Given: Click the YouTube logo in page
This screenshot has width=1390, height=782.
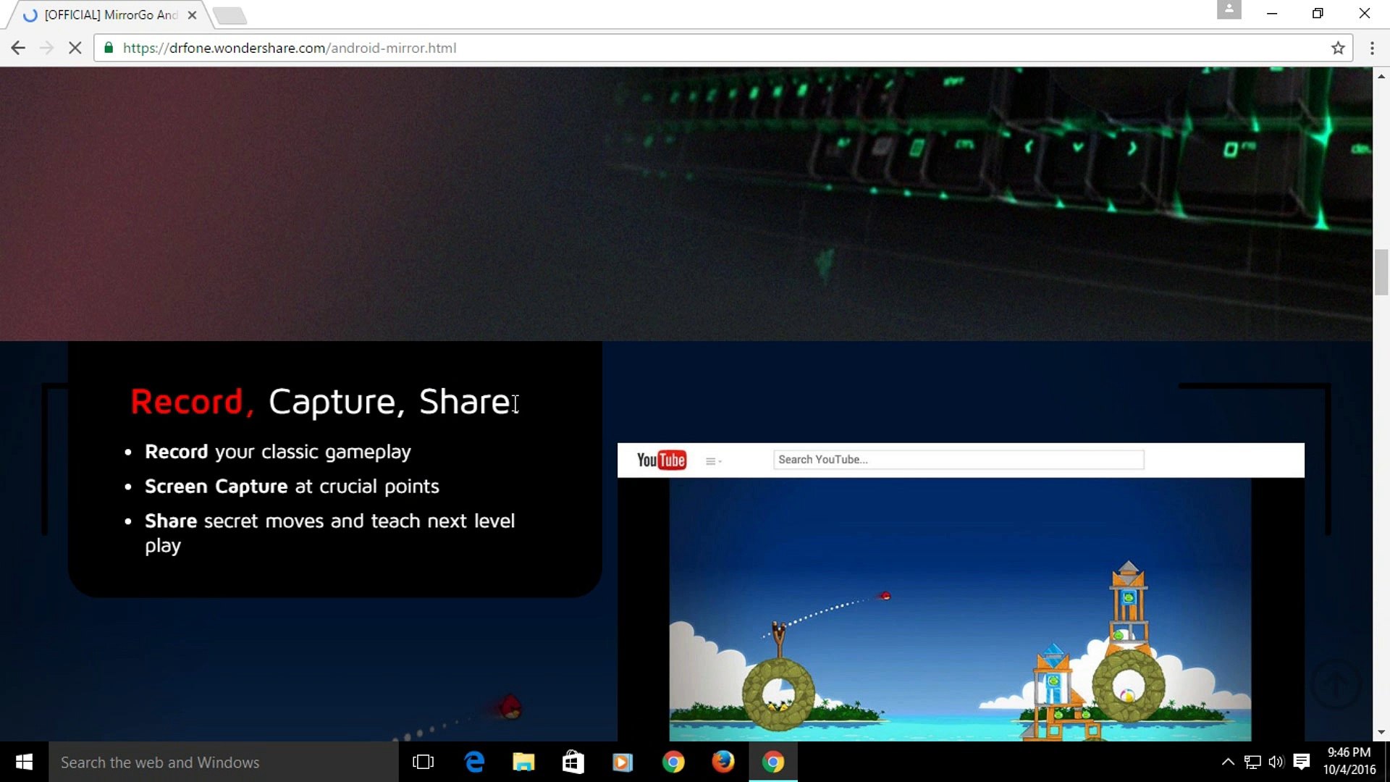Looking at the screenshot, I should pos(661,461).
